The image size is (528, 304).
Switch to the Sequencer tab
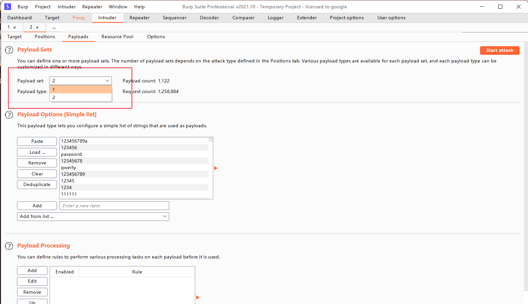click(175, 18)
